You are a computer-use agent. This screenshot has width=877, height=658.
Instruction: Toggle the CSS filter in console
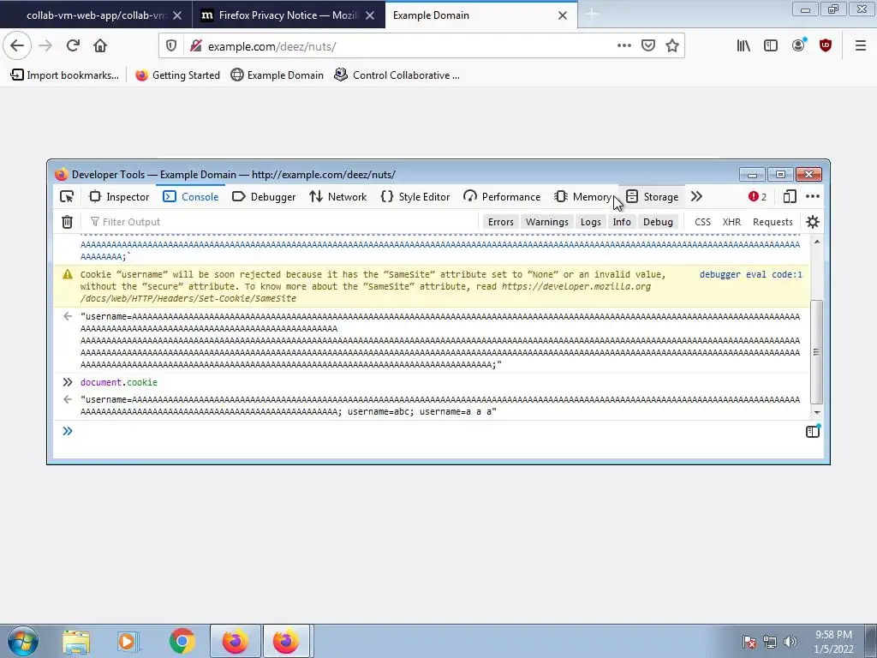pos(702,222)
